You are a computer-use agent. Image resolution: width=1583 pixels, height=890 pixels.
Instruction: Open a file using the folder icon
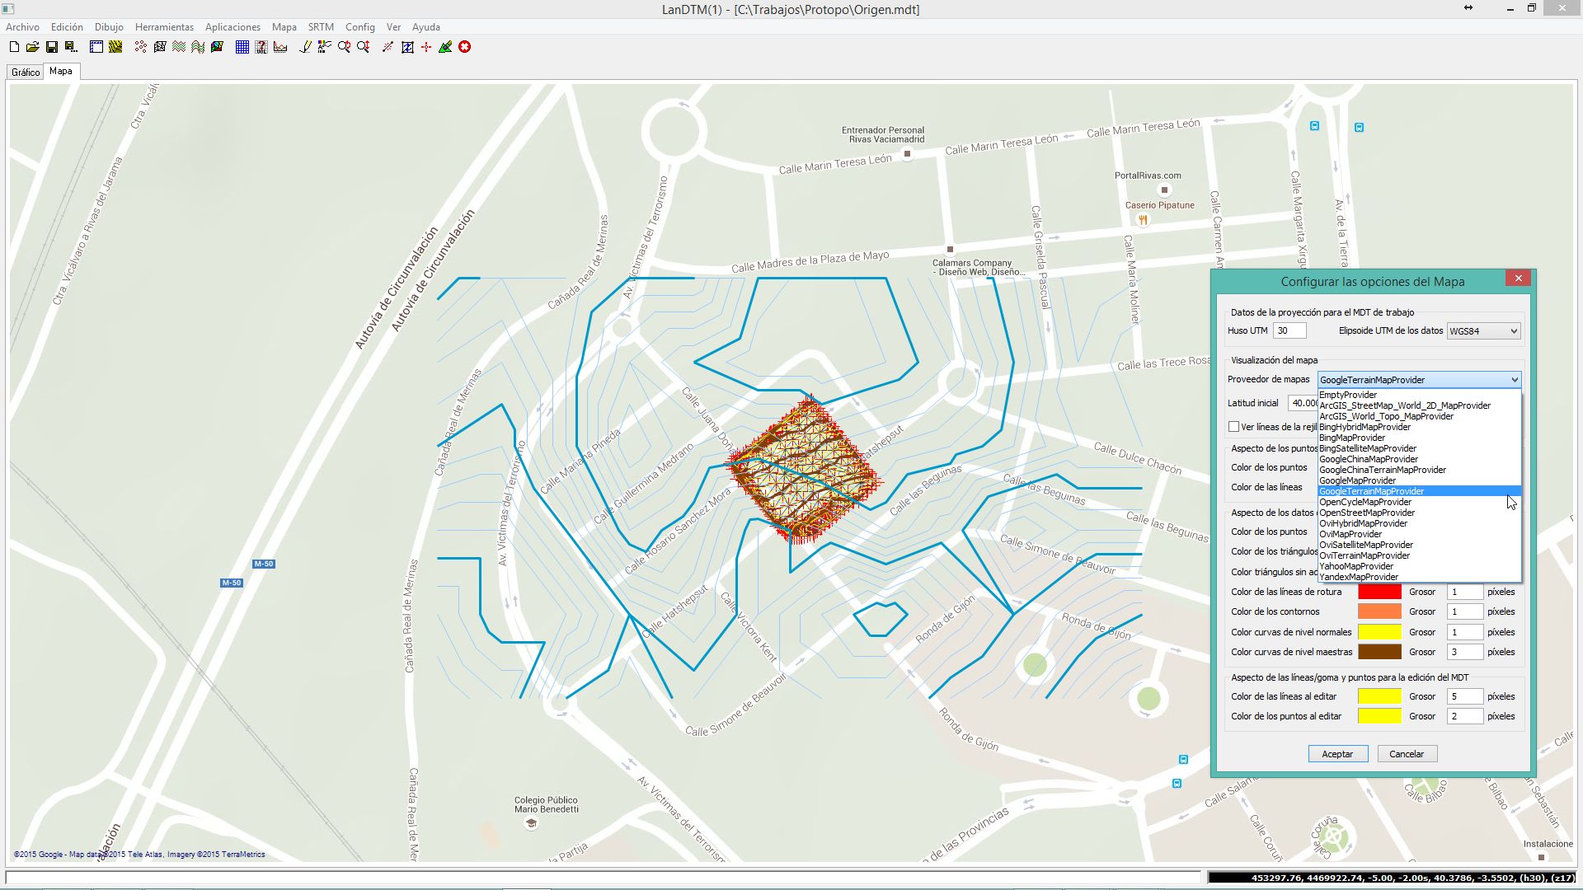coord(32,47)
